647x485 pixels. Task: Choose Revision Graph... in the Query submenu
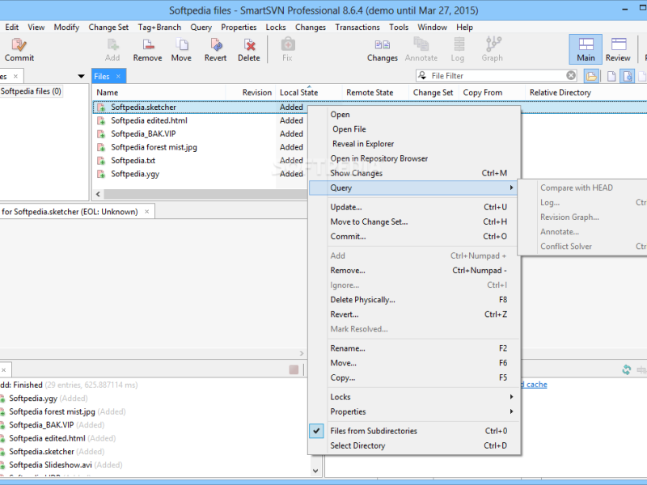click(582, 217)
